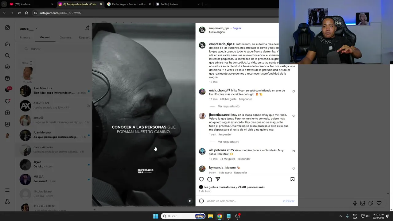Click the image attach icon in chat bar
This screenshot has height=221, width=393.
363,203
